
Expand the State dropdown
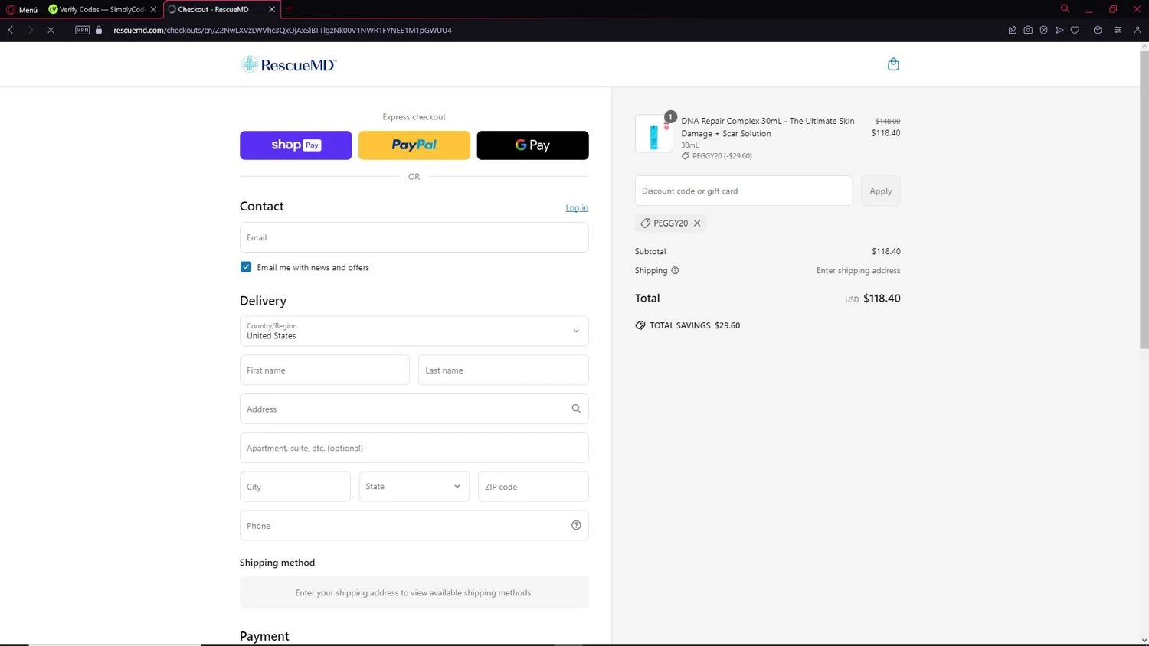tap(414, 487)
